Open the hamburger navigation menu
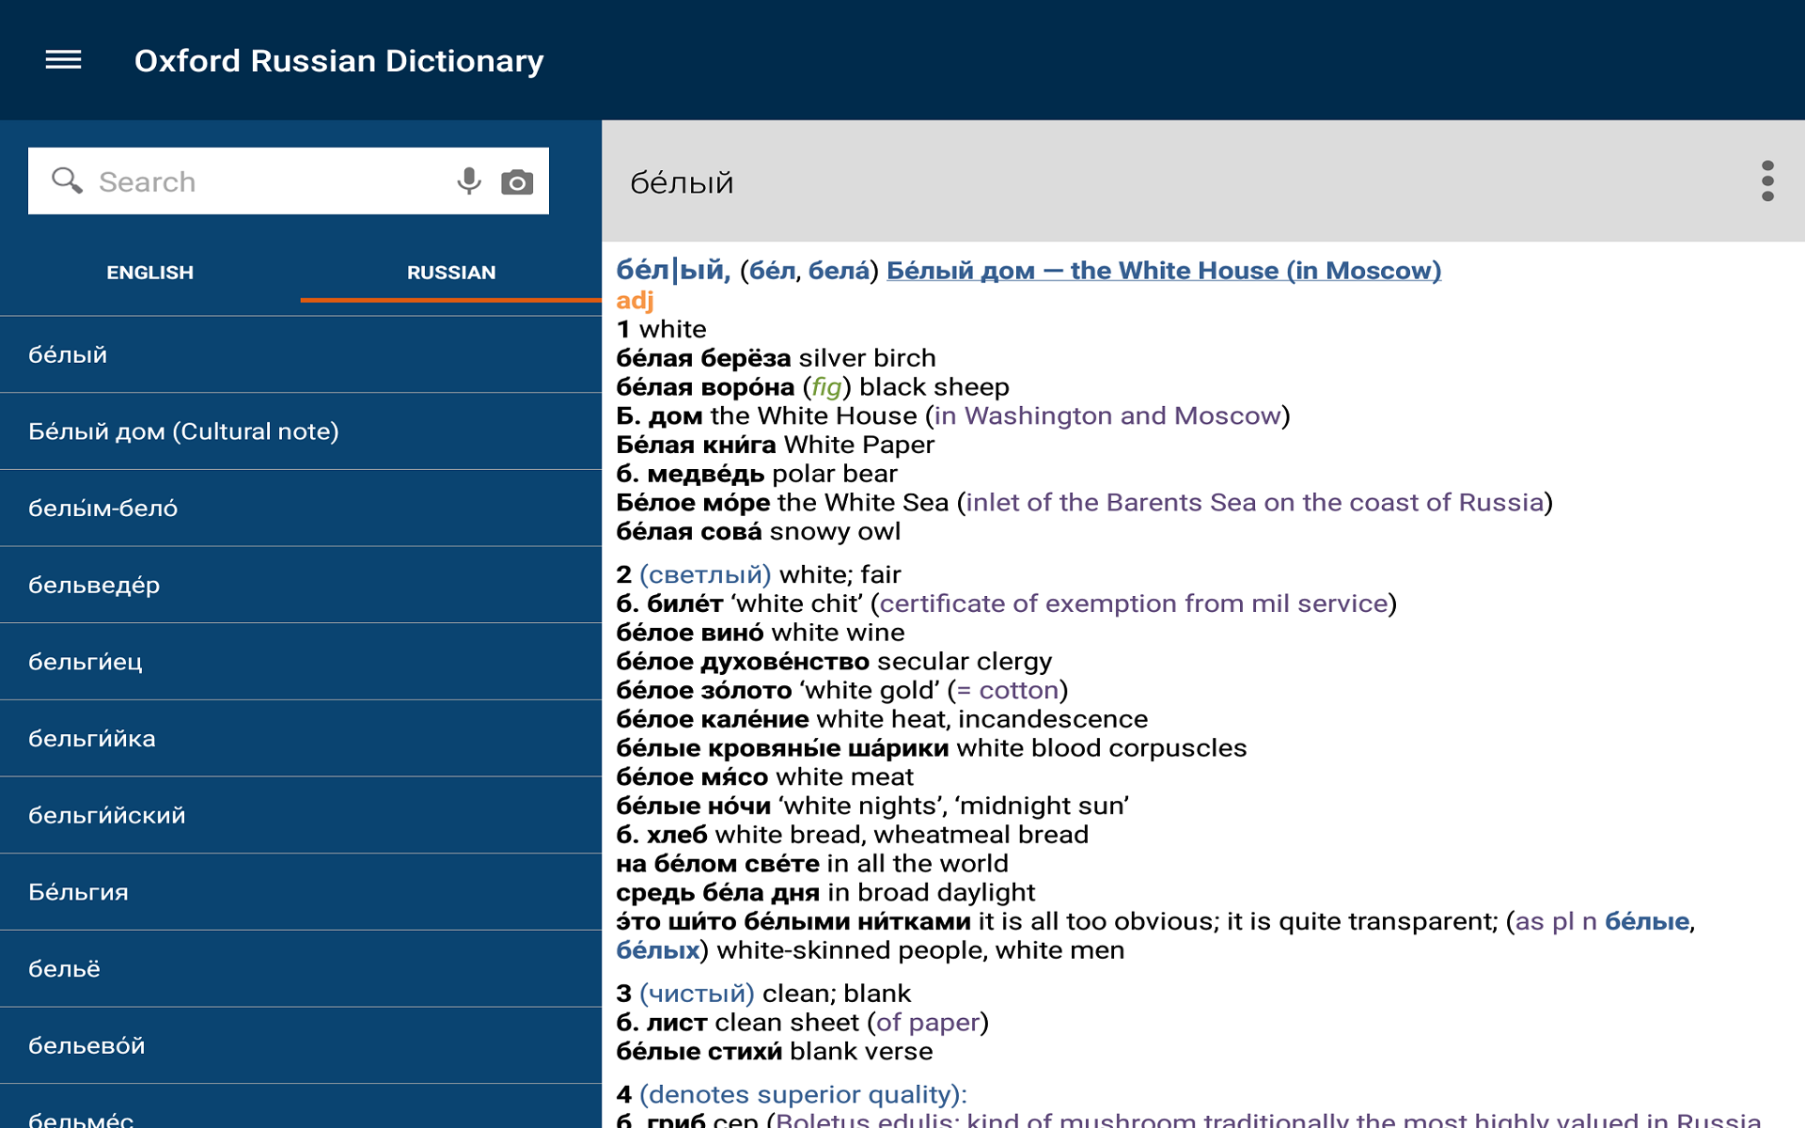 63,60
